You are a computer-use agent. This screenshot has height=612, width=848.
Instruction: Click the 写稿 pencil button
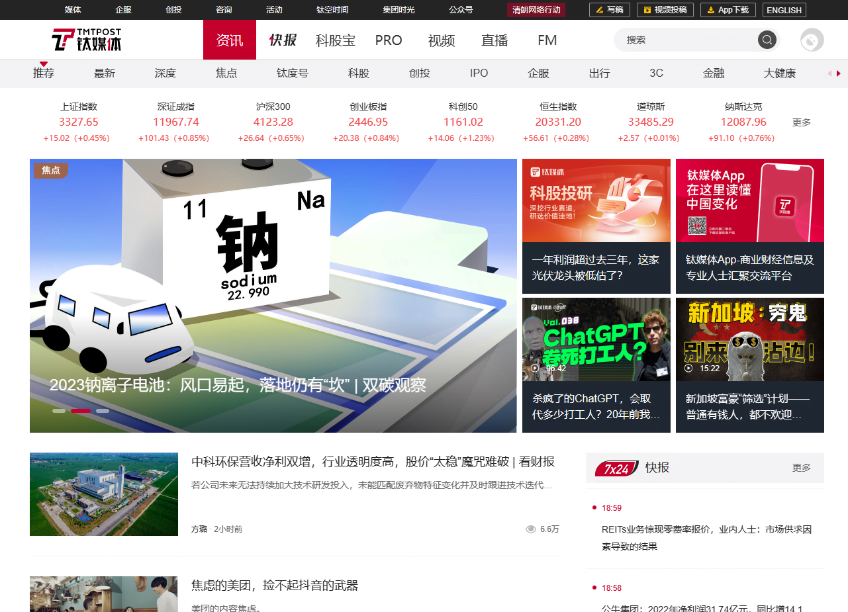(609, 10)
